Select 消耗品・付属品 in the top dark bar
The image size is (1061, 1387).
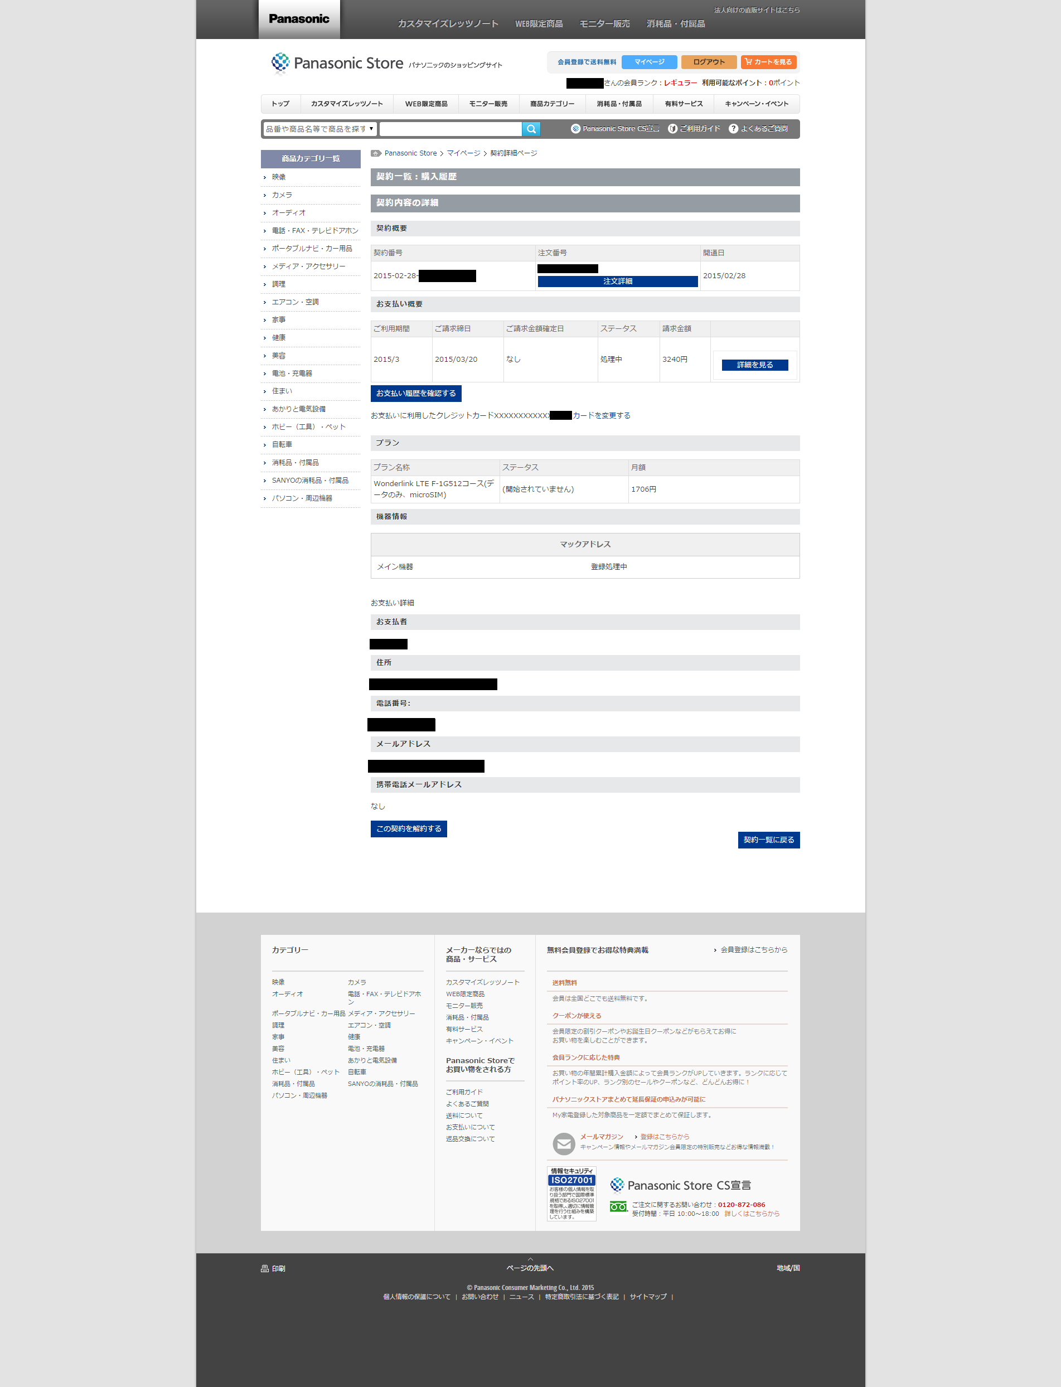[x=676, y=24]
